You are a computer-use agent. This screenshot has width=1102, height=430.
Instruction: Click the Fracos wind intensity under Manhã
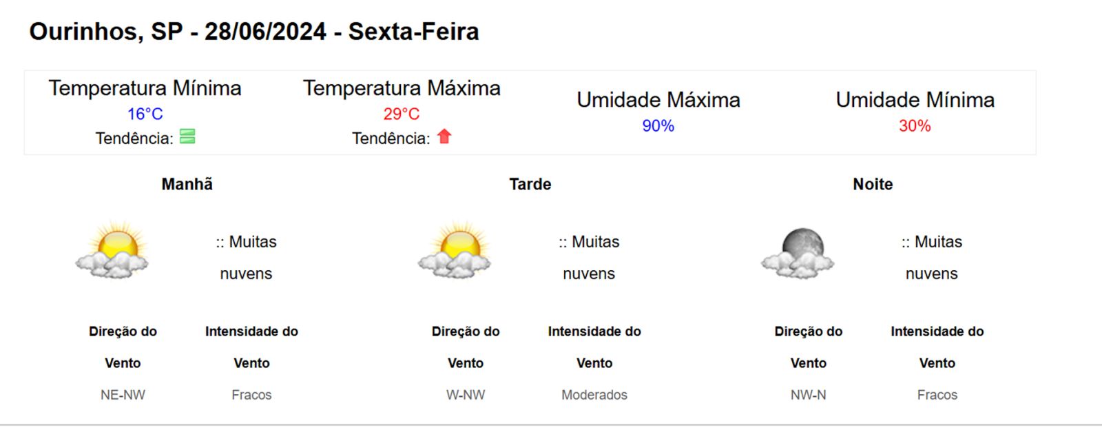tap(251, 395)
